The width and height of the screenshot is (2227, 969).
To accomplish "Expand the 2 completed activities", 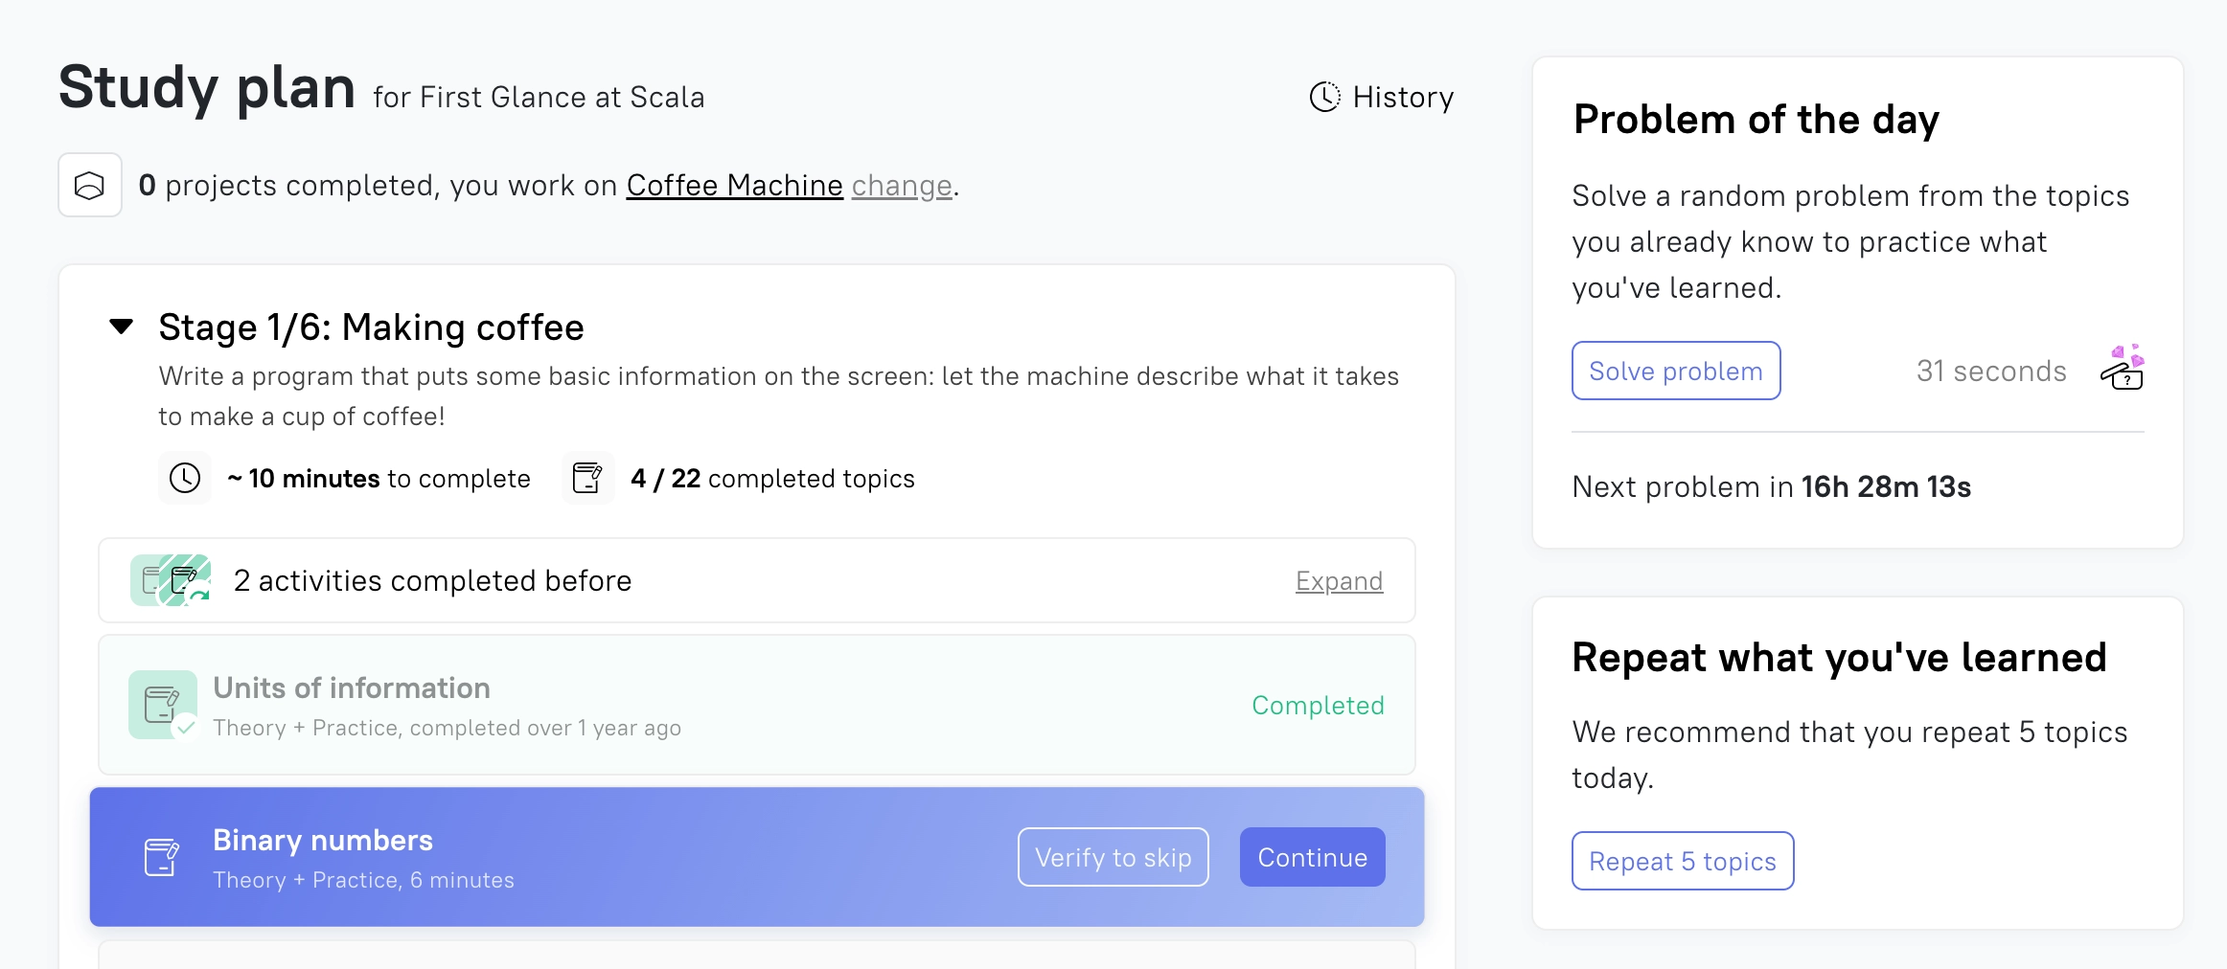I will (1339, 581).
